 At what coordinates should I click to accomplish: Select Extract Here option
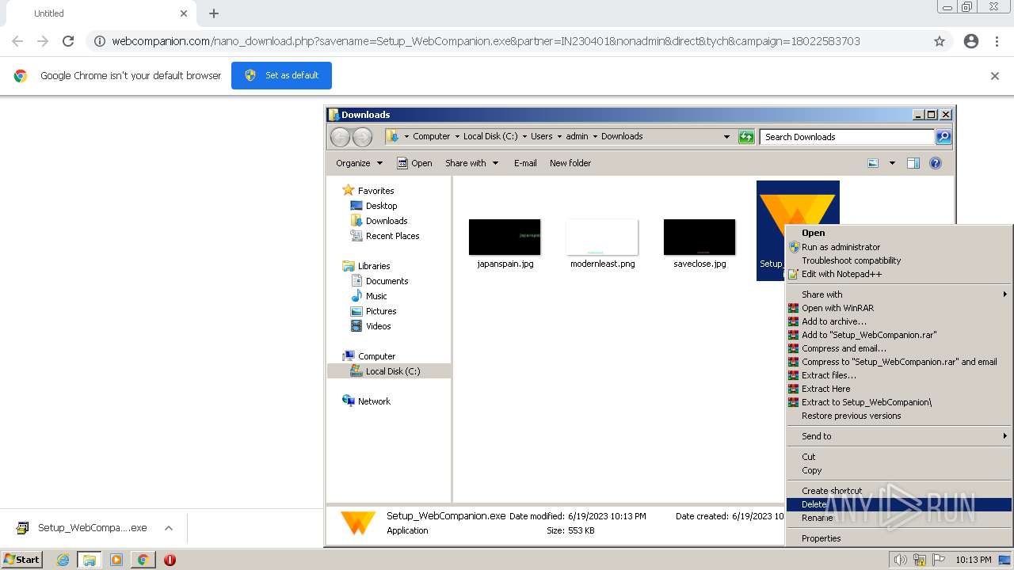pyautogui.click(x=899, y=389)
